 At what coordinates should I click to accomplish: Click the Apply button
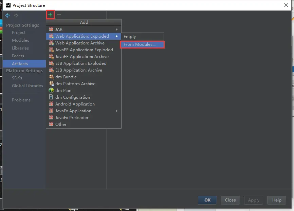[x=254, y=200]
